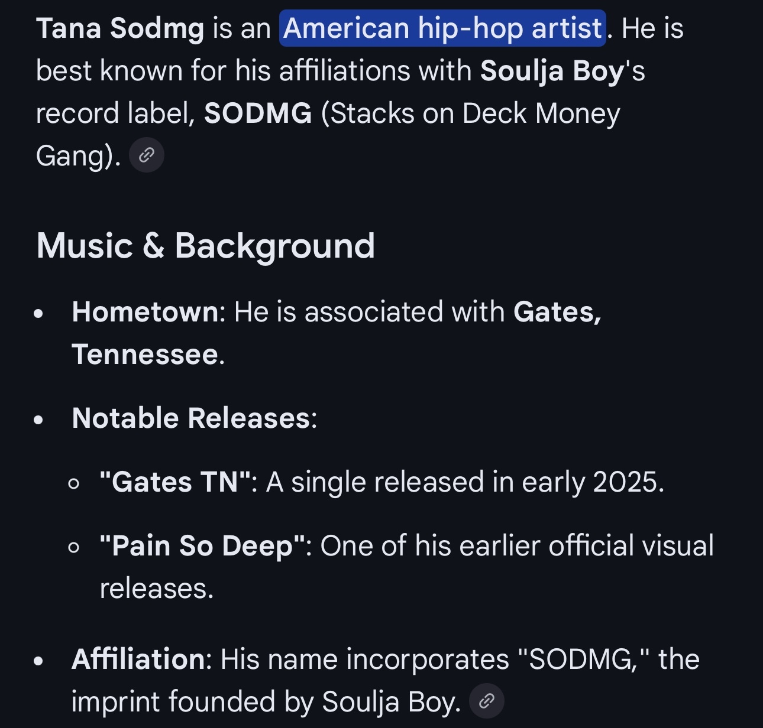Screen dimensions: 763x728
Task: Click the "Music & Background" heading
Action: 205,246
